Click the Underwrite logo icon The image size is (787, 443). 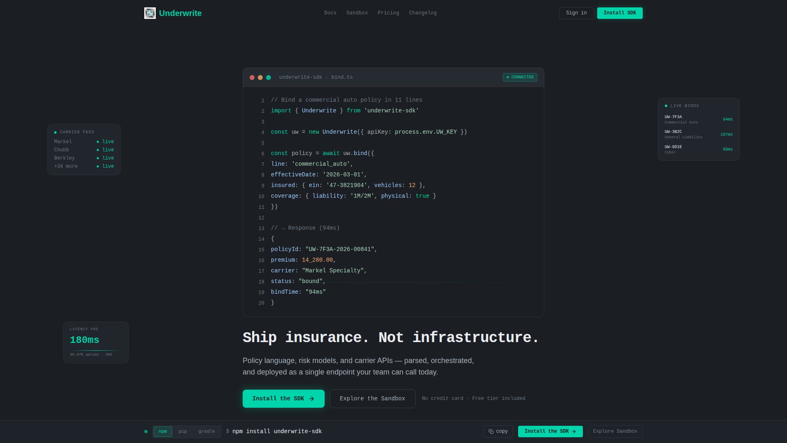150,13
